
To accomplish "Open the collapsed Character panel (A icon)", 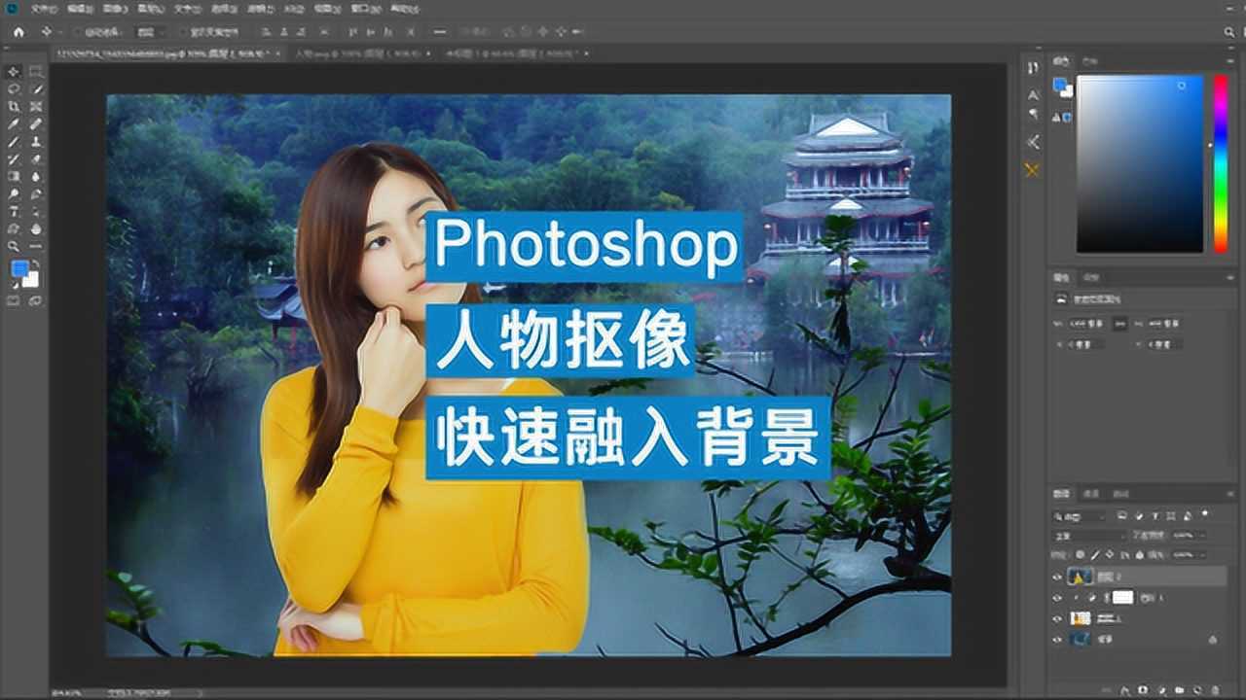I will [1033, 95].
